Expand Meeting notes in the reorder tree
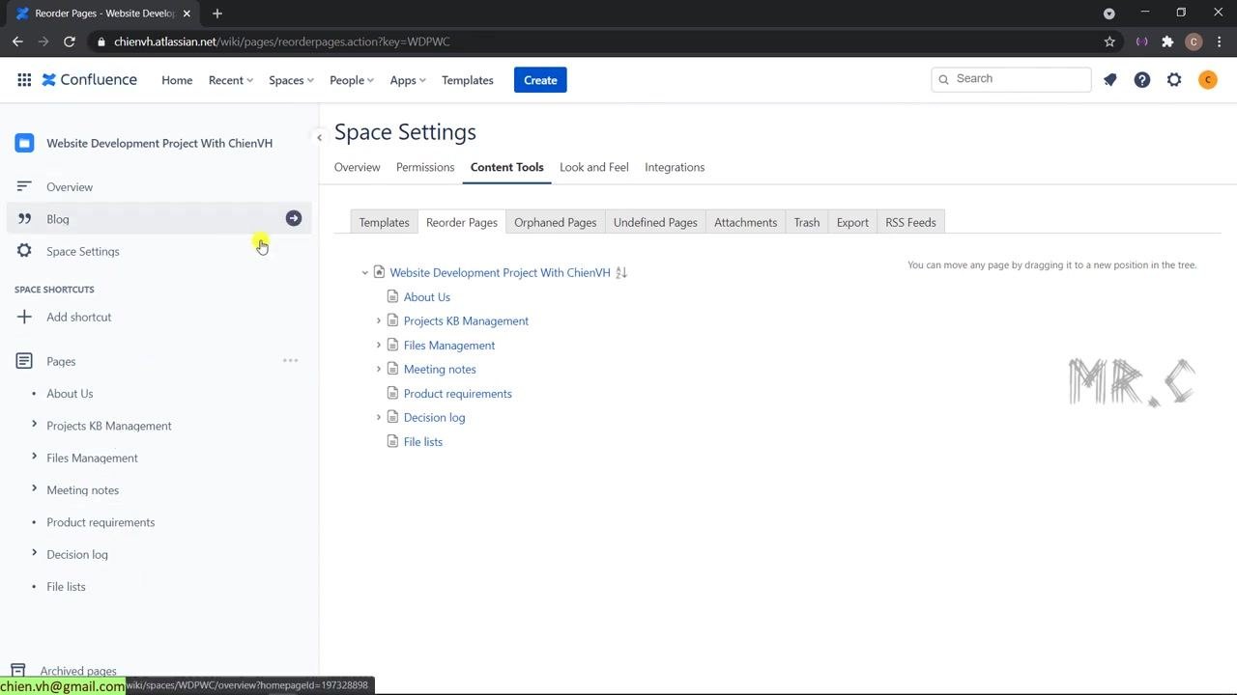The width and height of the screenshot is (1237, 695). tap(379, 369)
